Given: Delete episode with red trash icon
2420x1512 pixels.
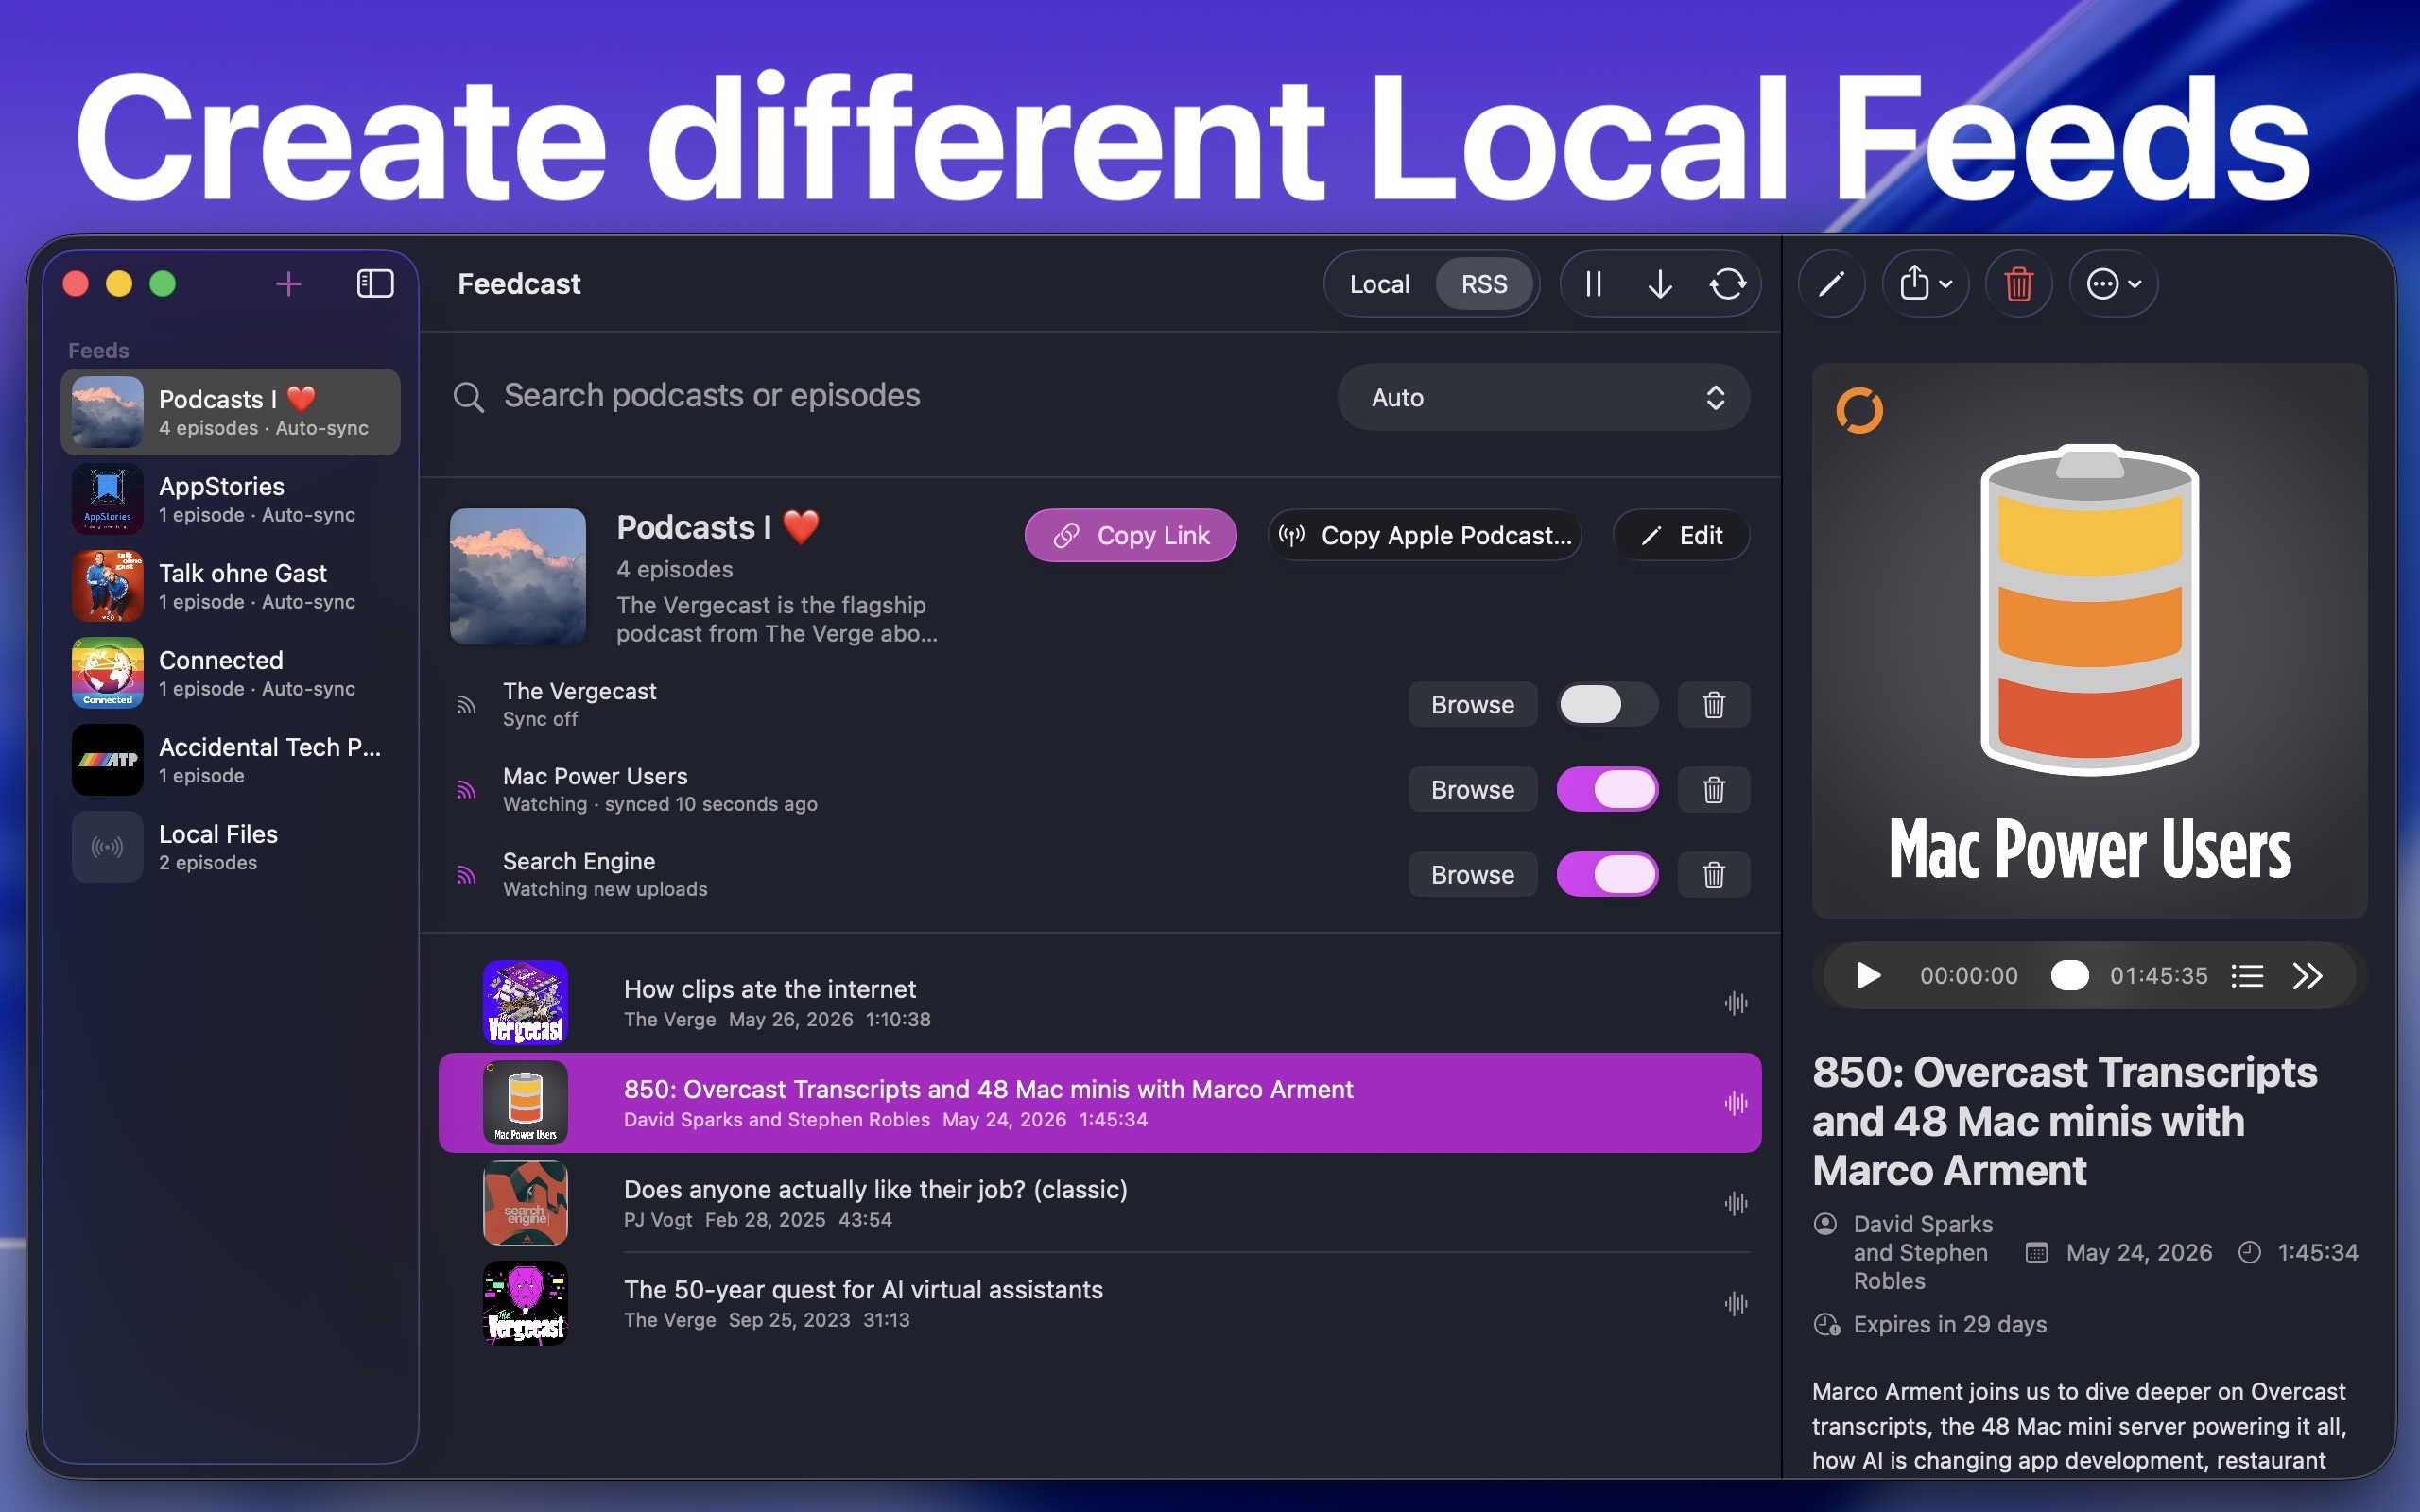Looking at the screenshot, I should (x=2019, y=284).
